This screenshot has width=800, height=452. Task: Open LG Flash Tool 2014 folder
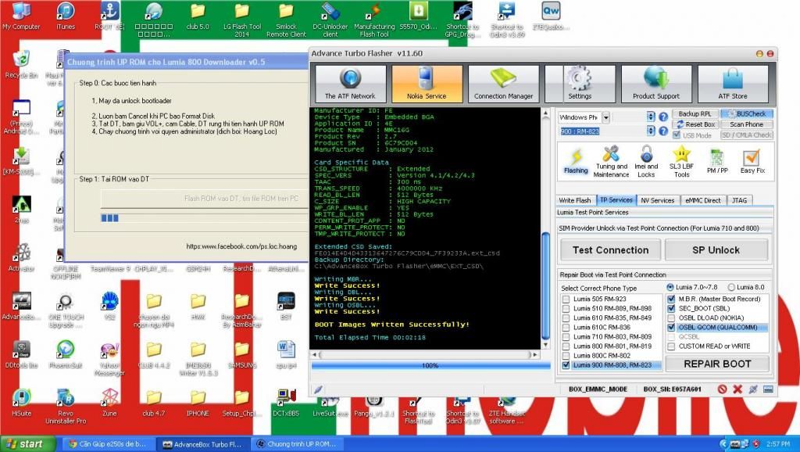point(242,20)
